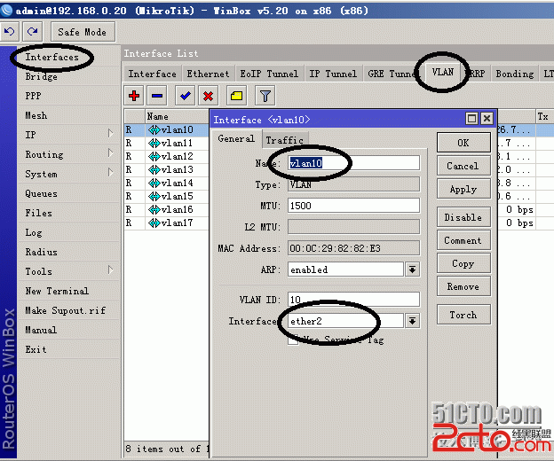Image resolution: width=554 pixels, height=461 pixels.
Task: Switch to Traffic tab in dialog
Action: pos(285,140)
